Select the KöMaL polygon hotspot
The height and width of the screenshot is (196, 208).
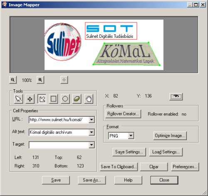126,54
